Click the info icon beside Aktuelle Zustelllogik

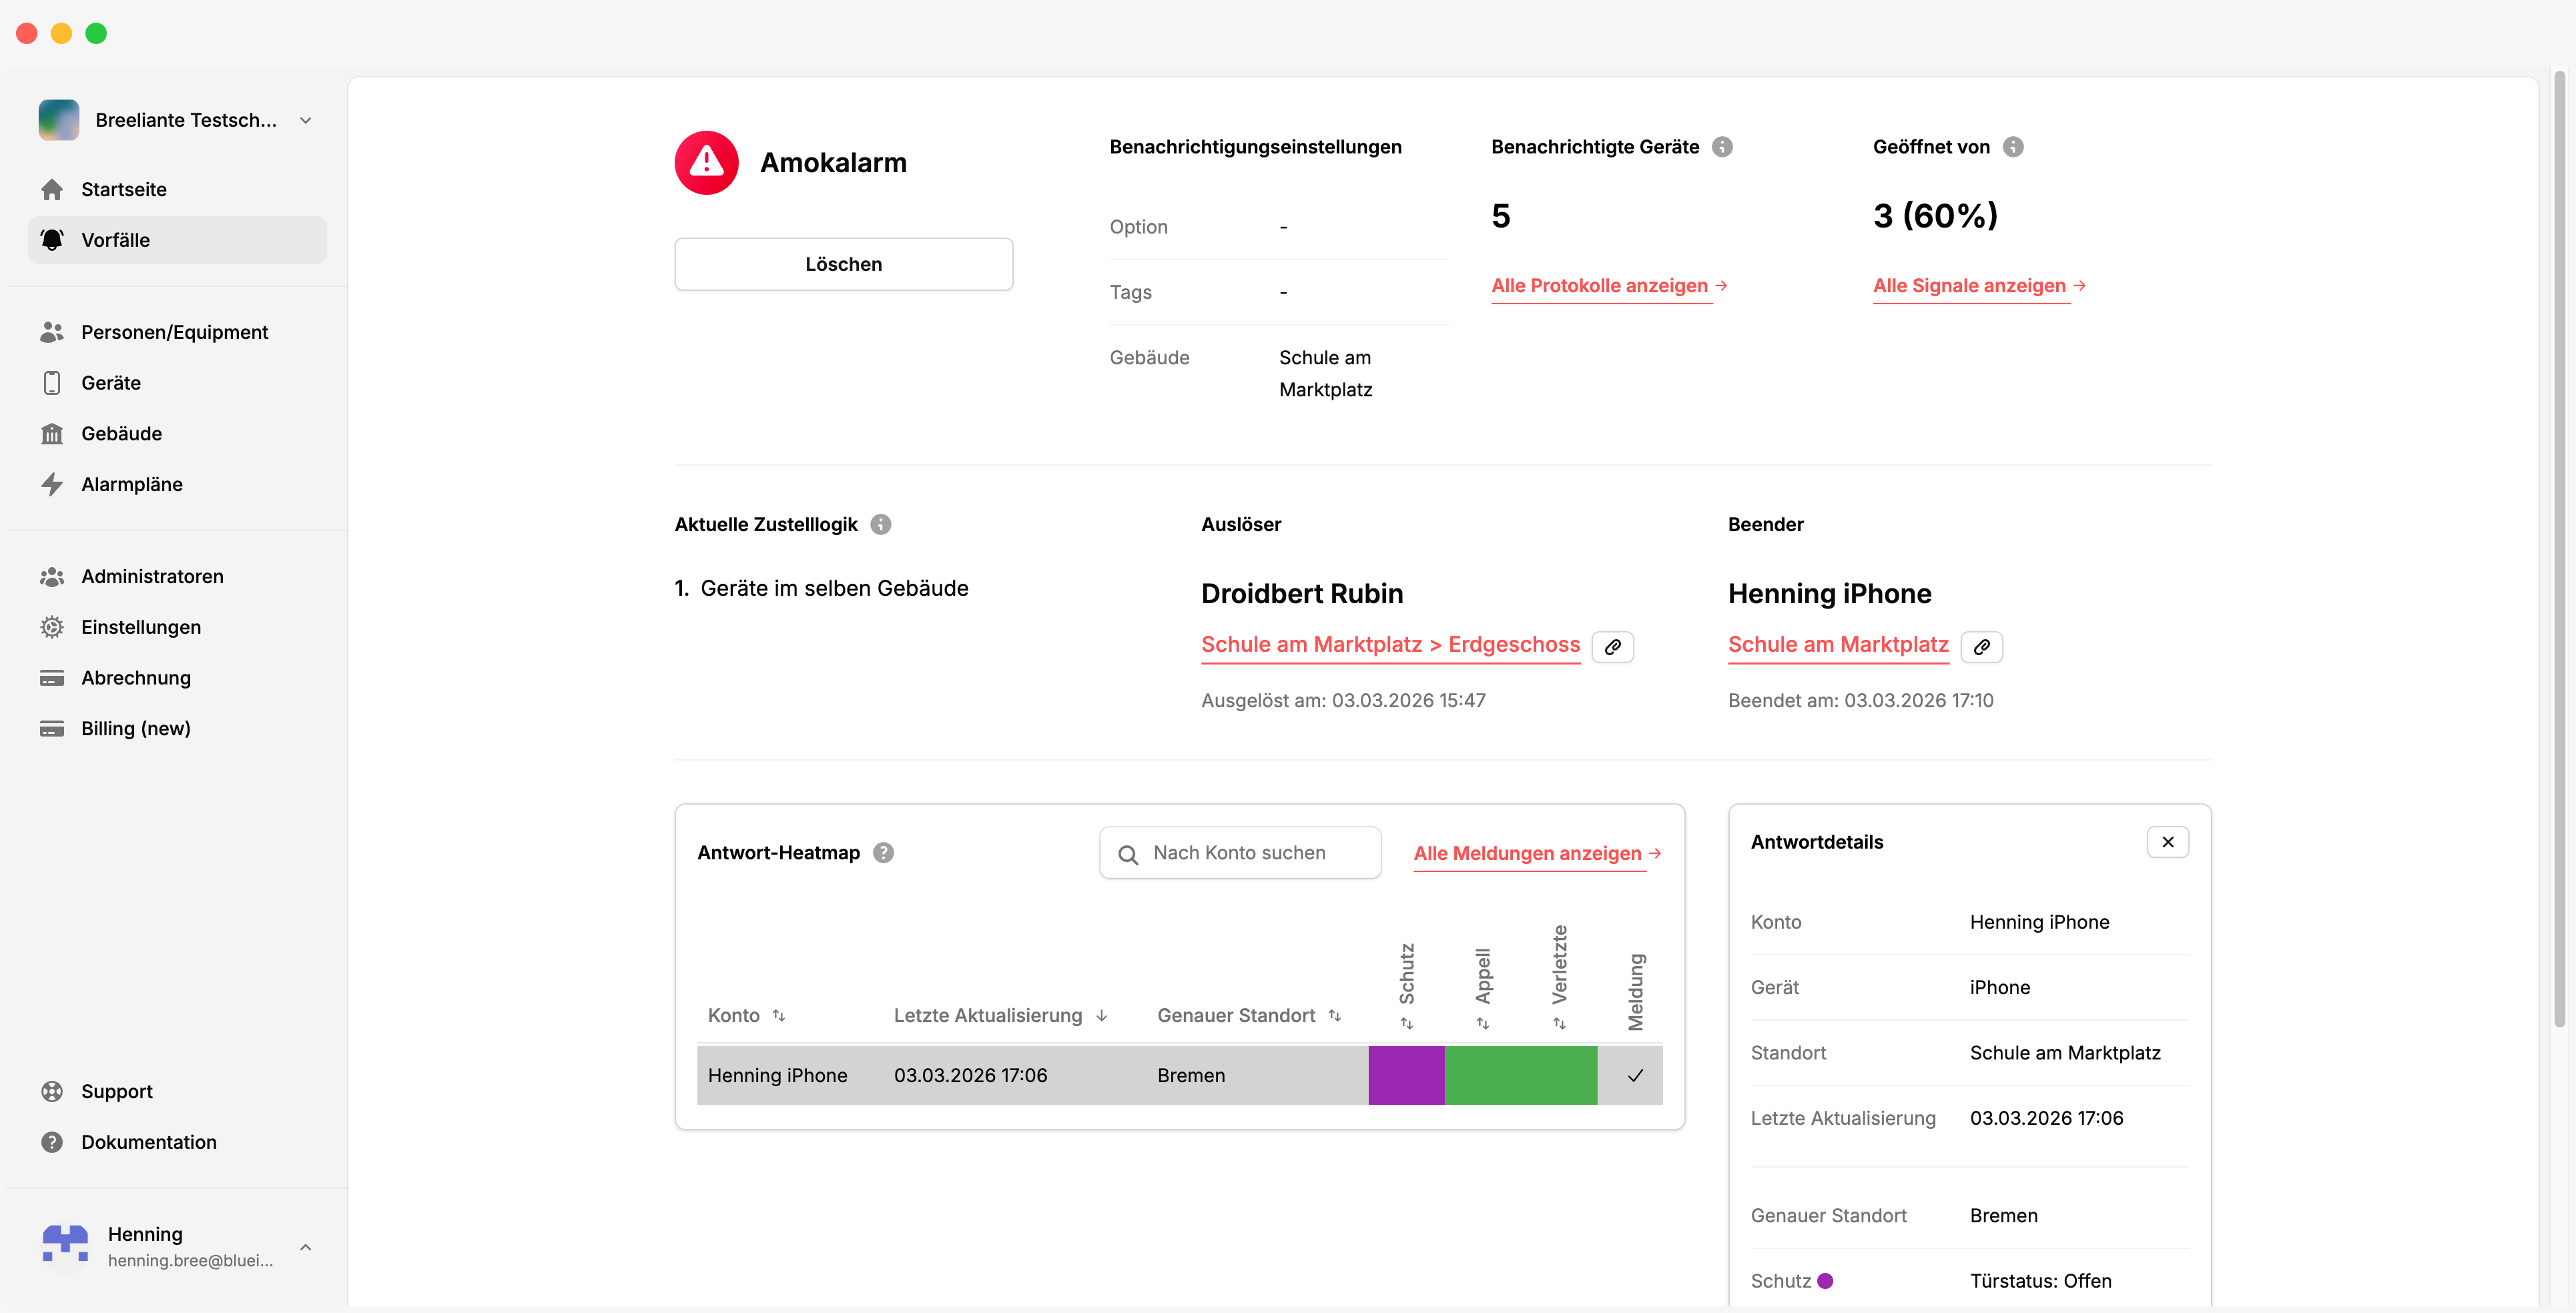(x=880, y=524)
